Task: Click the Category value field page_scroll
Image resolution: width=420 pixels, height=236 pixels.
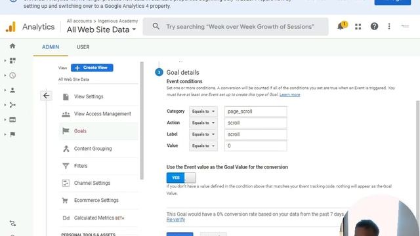Action: (x=255, y=111)
